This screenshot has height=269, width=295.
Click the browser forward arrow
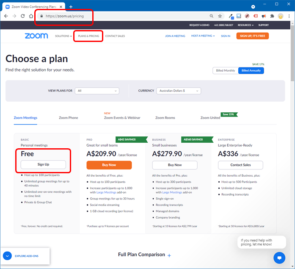[x=14, y=16]
